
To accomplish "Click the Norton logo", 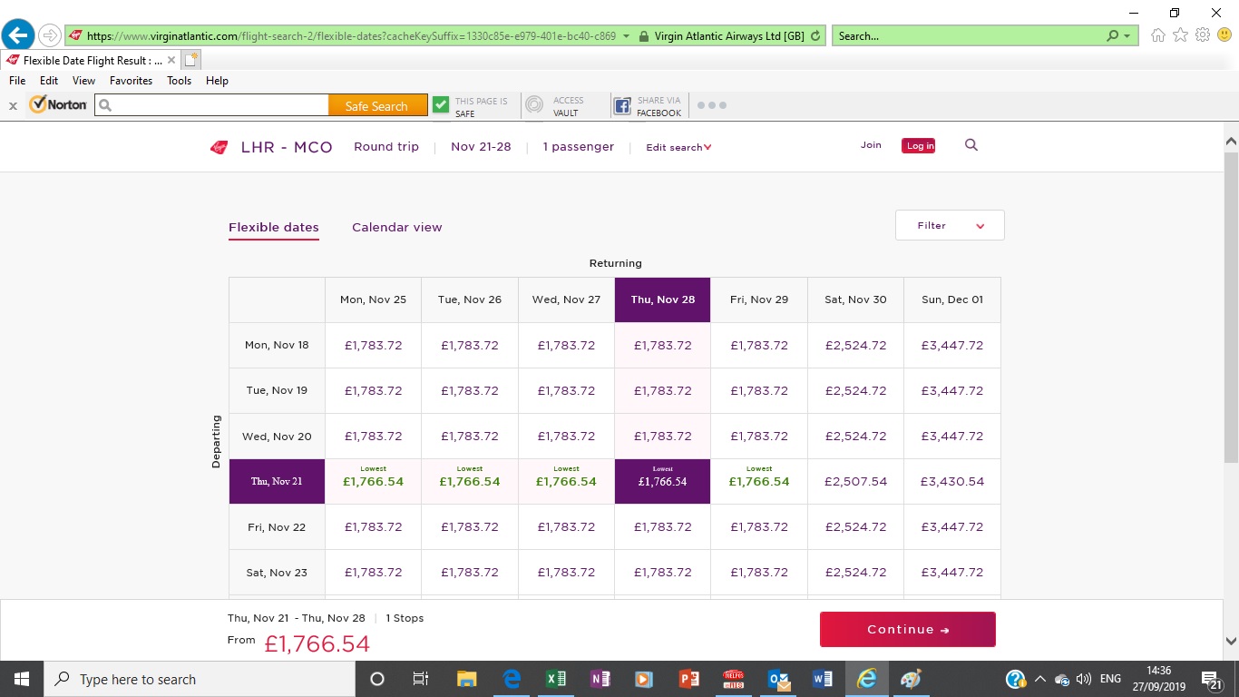I will pos(58,105).
